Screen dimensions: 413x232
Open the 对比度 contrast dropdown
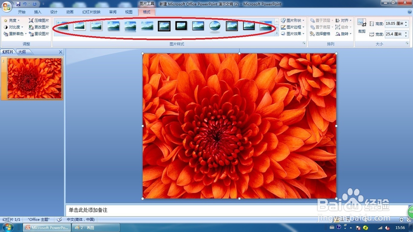[14, 27]
